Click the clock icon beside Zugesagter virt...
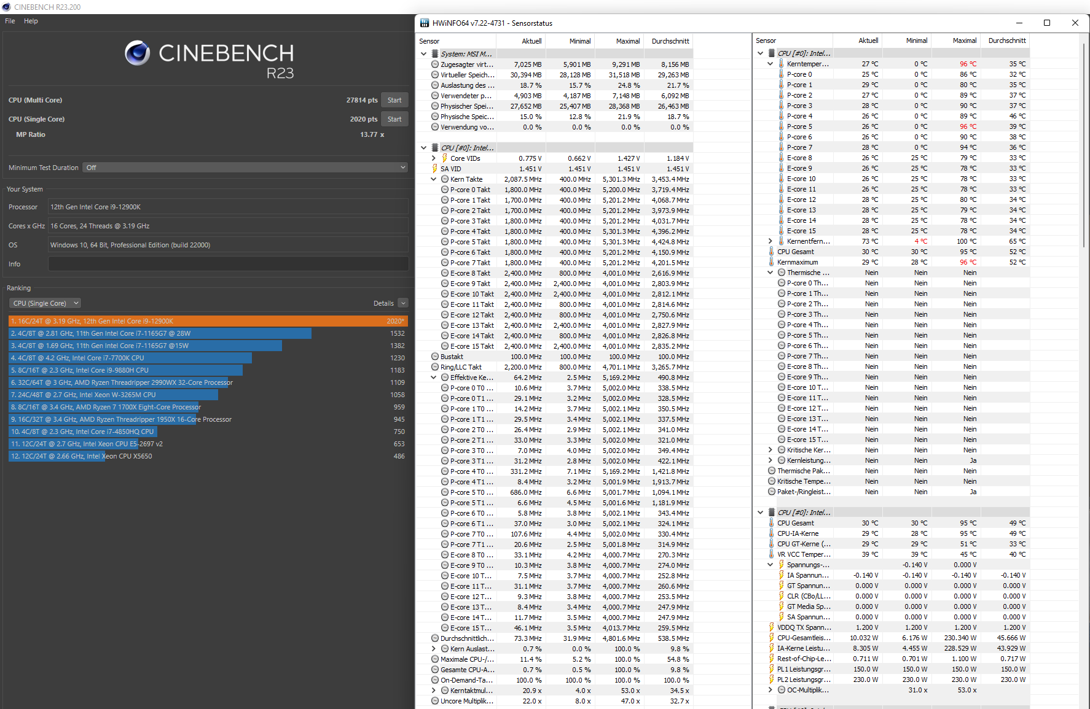 click(x=435, y=64)
